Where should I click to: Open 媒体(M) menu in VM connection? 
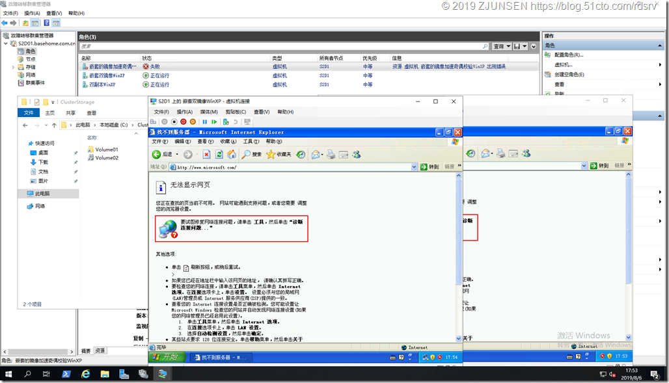point(209,112)
